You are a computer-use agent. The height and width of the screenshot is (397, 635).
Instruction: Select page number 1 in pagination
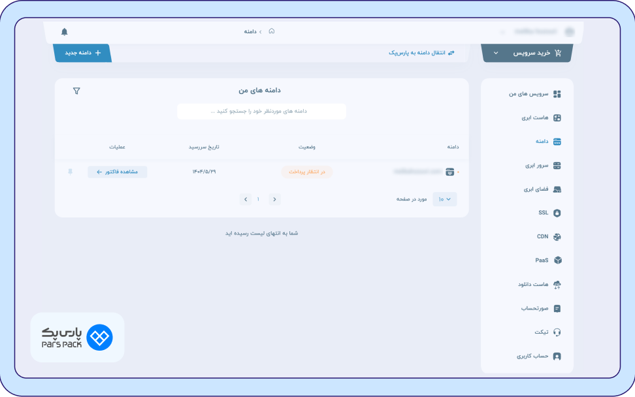pyautogui.click(x=258, y=199)
